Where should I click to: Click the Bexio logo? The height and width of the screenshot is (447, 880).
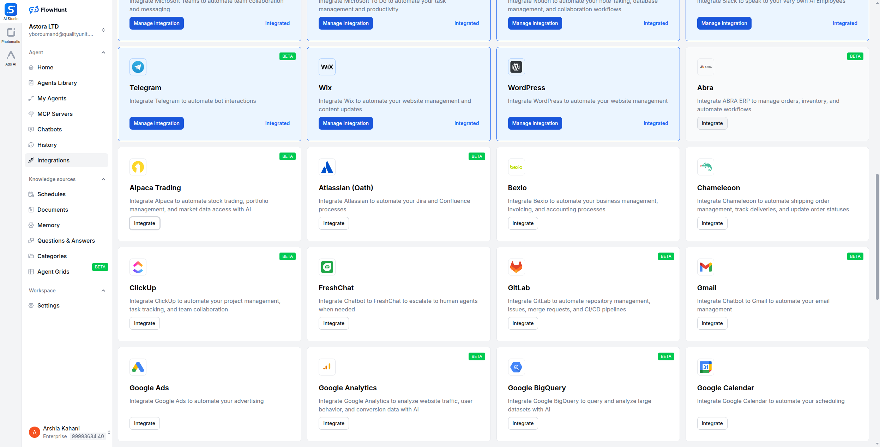click(x=516, y=167)
